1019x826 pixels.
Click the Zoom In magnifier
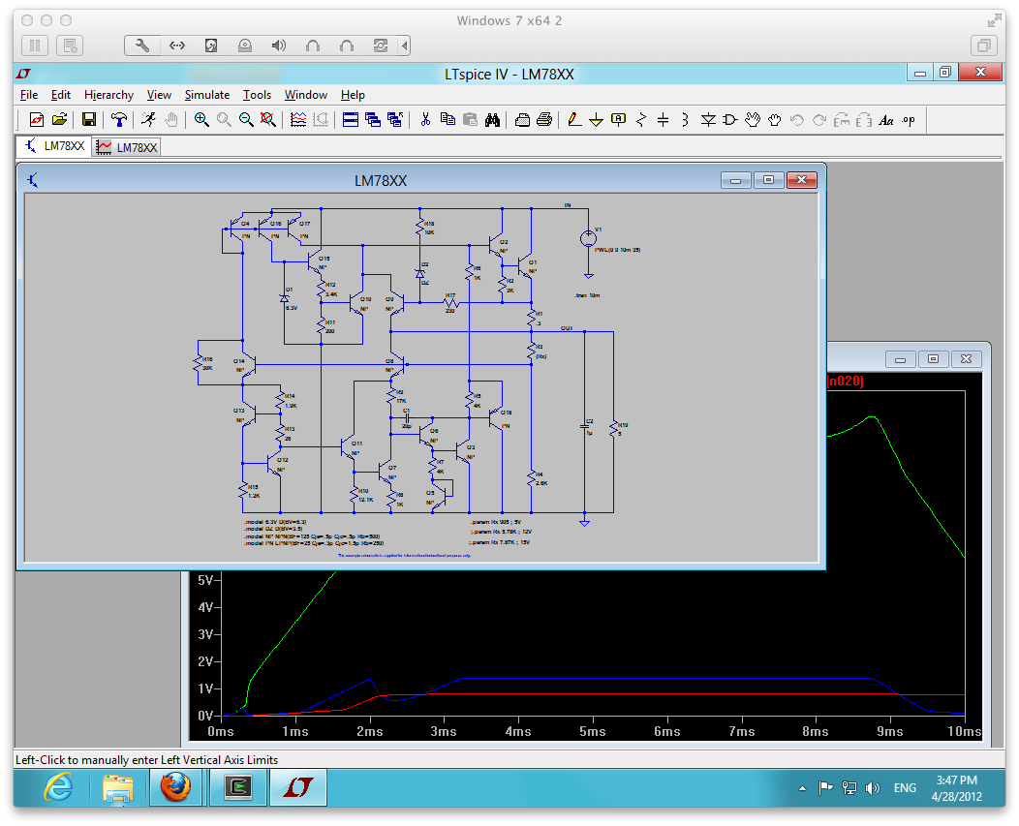(x=201, y=119)
